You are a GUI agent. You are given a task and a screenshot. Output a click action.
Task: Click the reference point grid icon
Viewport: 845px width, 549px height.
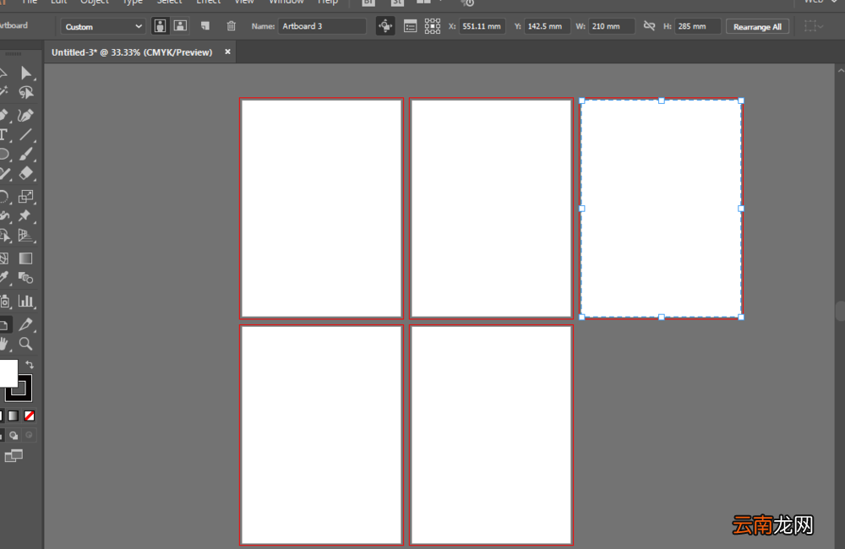coord(432,26)
